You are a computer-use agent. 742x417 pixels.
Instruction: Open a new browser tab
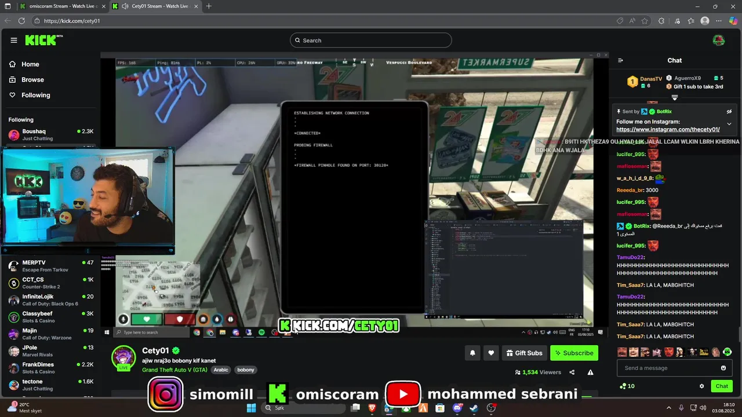[x=209, y=6]
